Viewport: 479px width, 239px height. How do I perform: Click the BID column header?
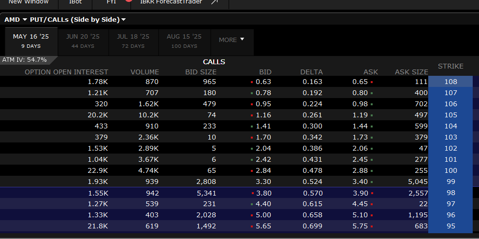point(265,72)
